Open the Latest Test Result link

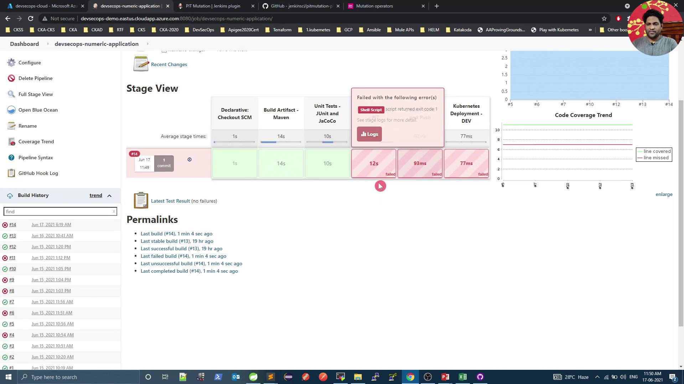point(170,201)
